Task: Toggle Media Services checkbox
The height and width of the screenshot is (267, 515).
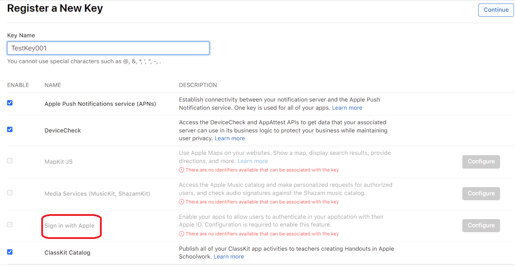Action: [x=10, y=193]
